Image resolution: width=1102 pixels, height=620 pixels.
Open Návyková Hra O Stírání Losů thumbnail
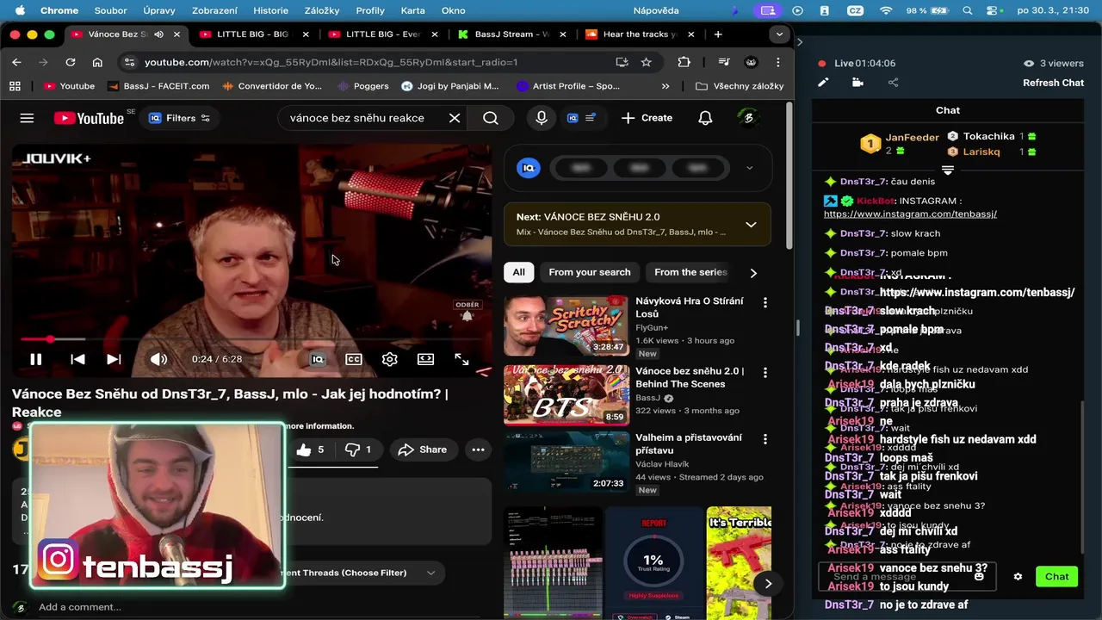tap(566, 326)
